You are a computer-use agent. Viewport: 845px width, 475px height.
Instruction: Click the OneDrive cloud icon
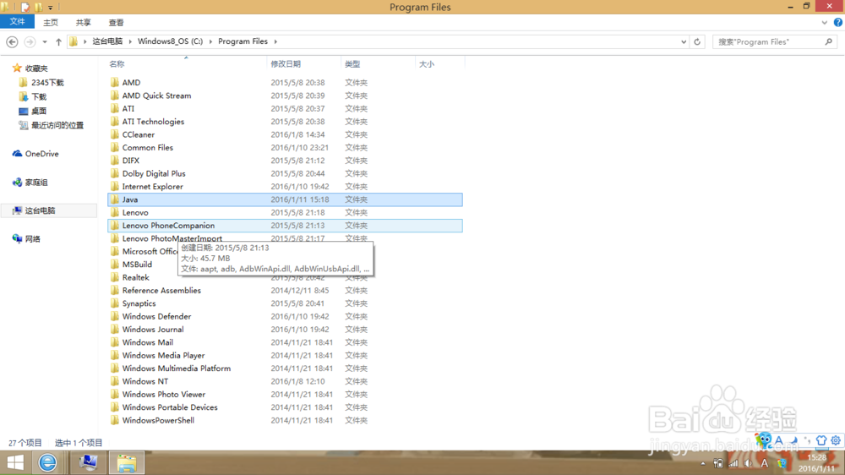[x=17, y=154]
